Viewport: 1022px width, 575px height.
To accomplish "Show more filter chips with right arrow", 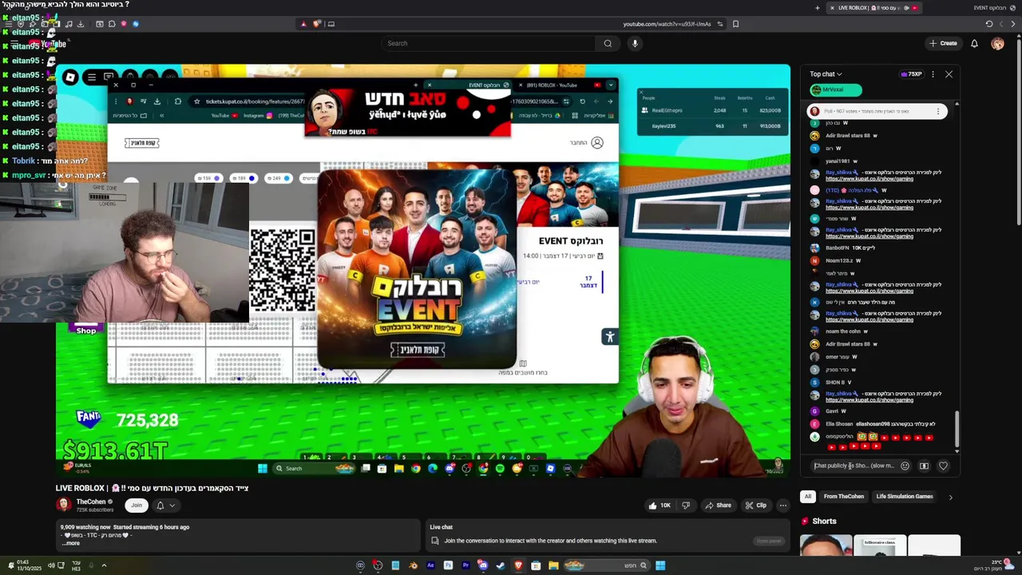I will 950,497.
